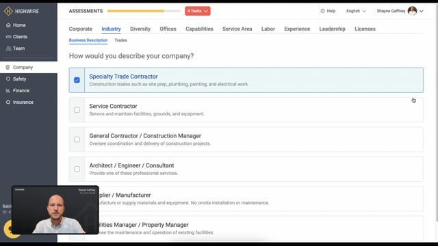Open Clients in the sidebar

point(20,37)
